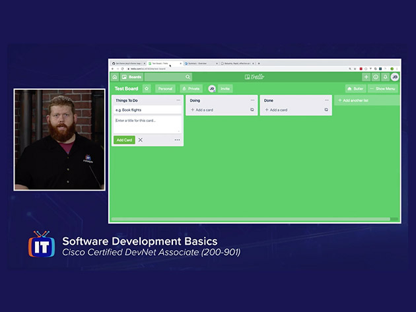Image resolution: width=416 pixels, height=312 pixels.
Task: Click the search box in Trello header
Action: tap(168, 77)
